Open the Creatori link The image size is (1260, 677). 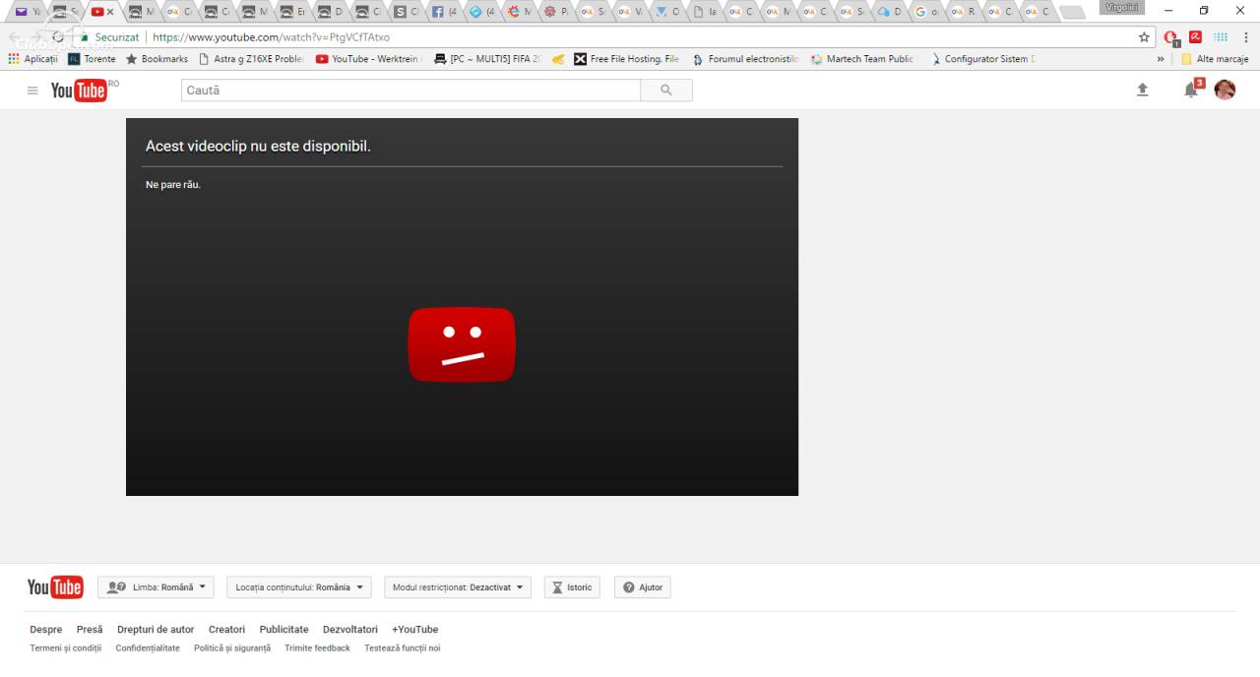(x=226, y=630)
